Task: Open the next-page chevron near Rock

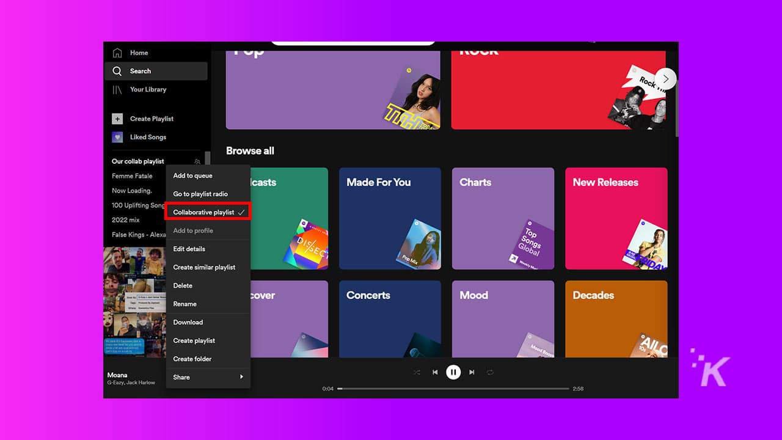Action: (x=665, y=78)
